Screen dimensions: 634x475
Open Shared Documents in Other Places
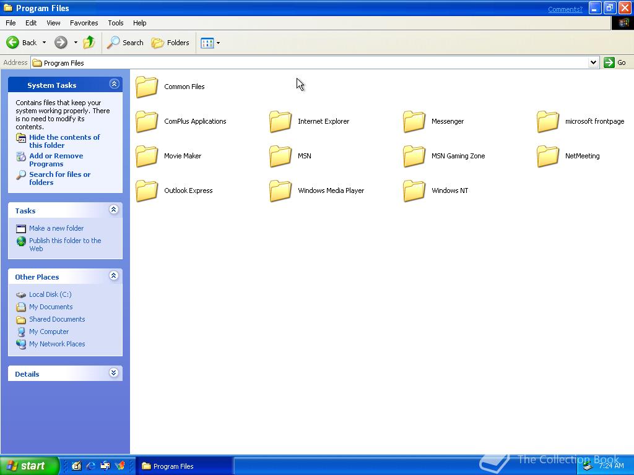click(57, 319)
